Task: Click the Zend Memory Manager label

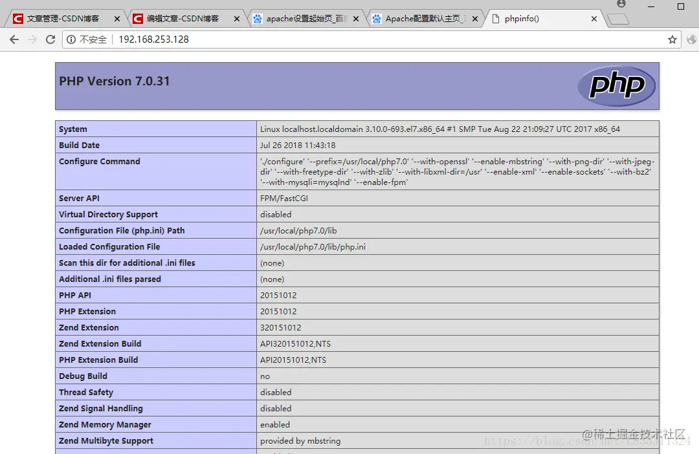Action: tap(105, 425)
